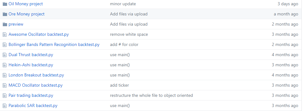Click file icon beside Heikin-Ashi backtest.py
The image size is (303, 111).
[5, 65]
